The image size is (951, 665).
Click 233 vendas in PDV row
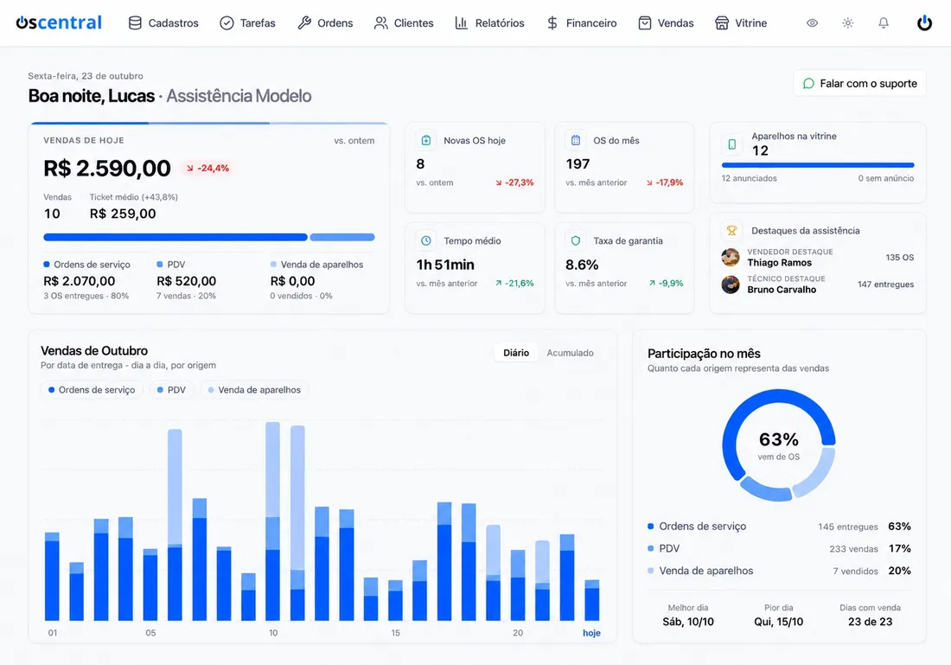coord(853,548)
